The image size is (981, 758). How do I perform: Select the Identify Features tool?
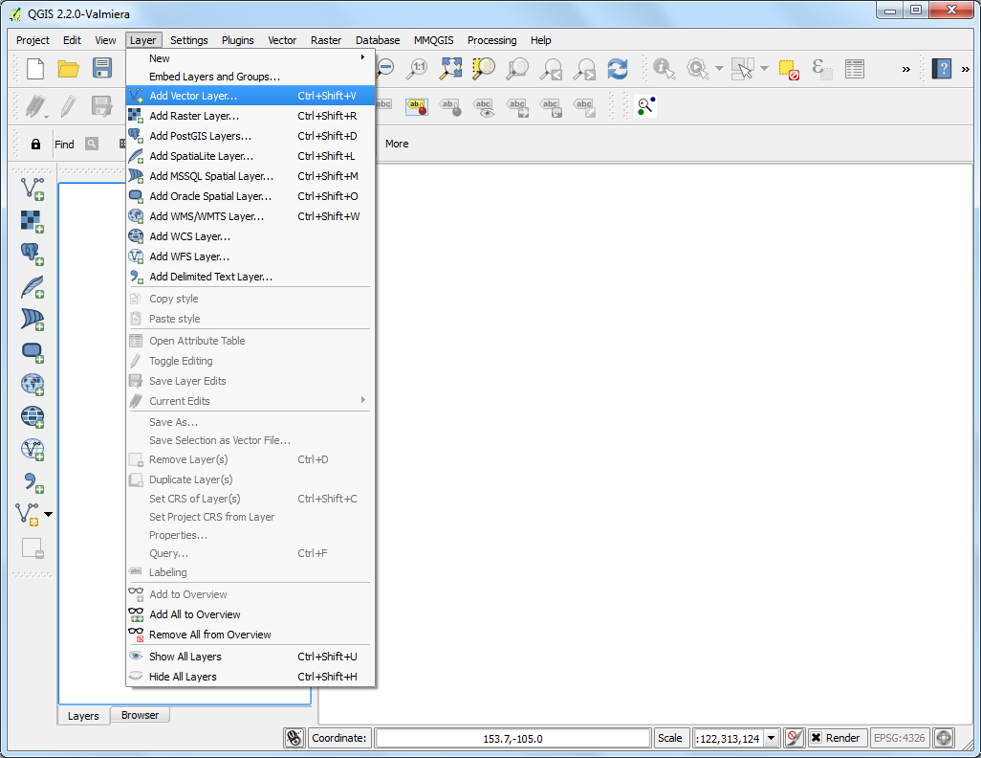[664, 68]
